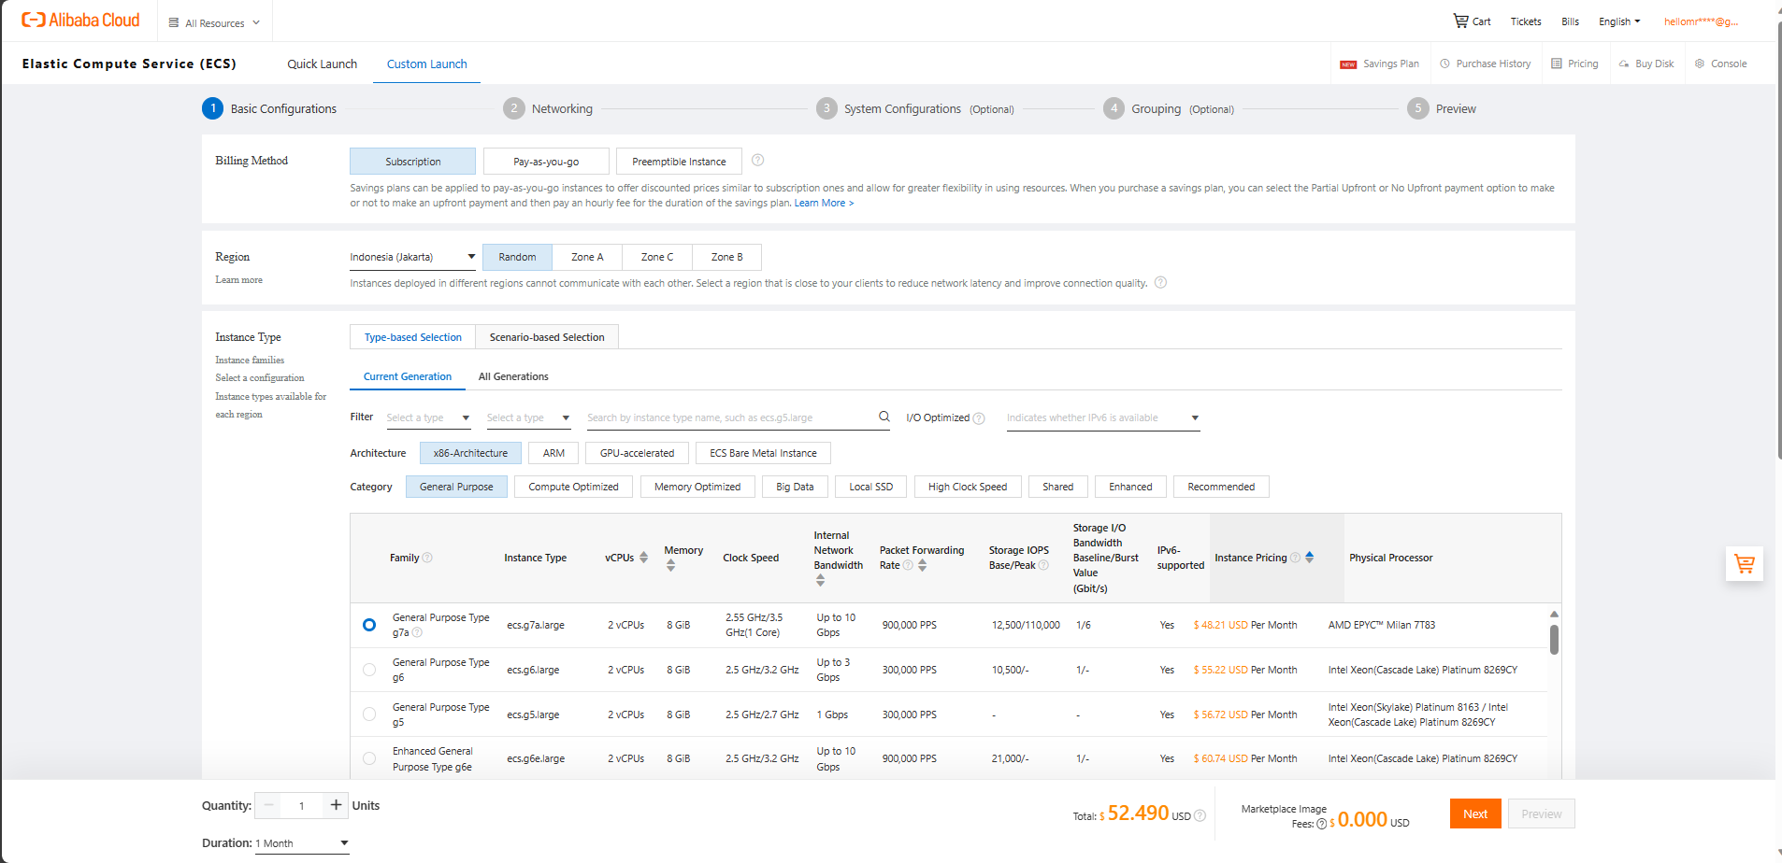
Task: Open Duration 1 Month dropdown
Action: click(302, 843)
